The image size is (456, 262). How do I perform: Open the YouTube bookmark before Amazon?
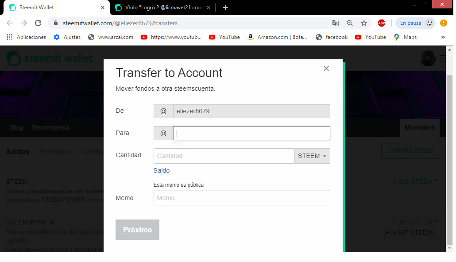tap(224, 37)
